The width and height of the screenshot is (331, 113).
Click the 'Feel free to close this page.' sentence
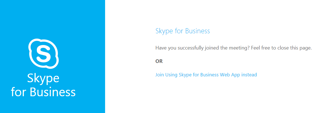(282, 48)
